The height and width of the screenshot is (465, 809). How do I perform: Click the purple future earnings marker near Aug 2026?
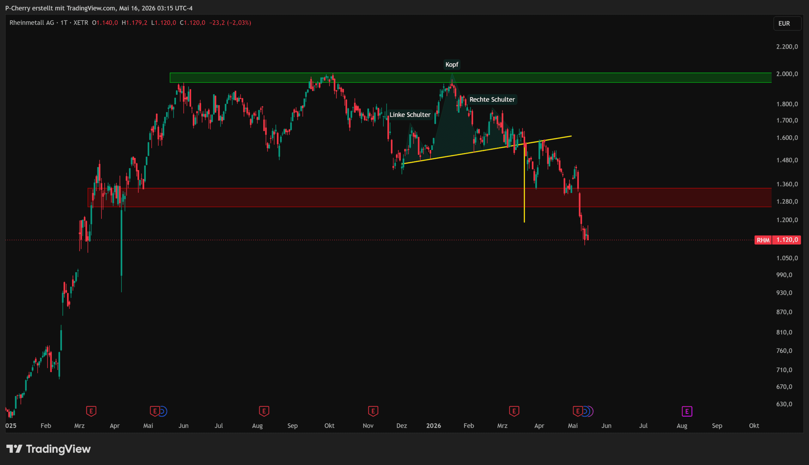(687, 411)
